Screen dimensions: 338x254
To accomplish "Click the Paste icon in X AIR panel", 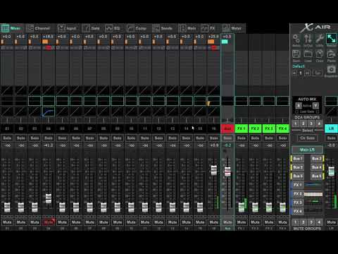I will [331, 56].
